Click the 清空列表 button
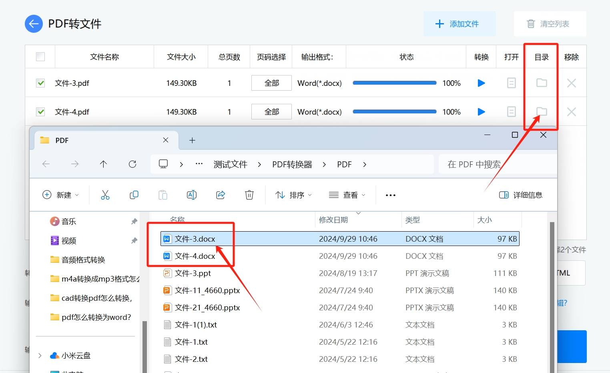This screenshot has height=373, width=610. 550,24
